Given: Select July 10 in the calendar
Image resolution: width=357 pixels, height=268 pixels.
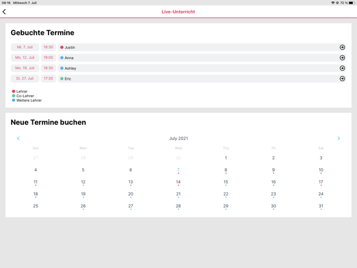Looking at the screenshot, I should pos(321,170).
